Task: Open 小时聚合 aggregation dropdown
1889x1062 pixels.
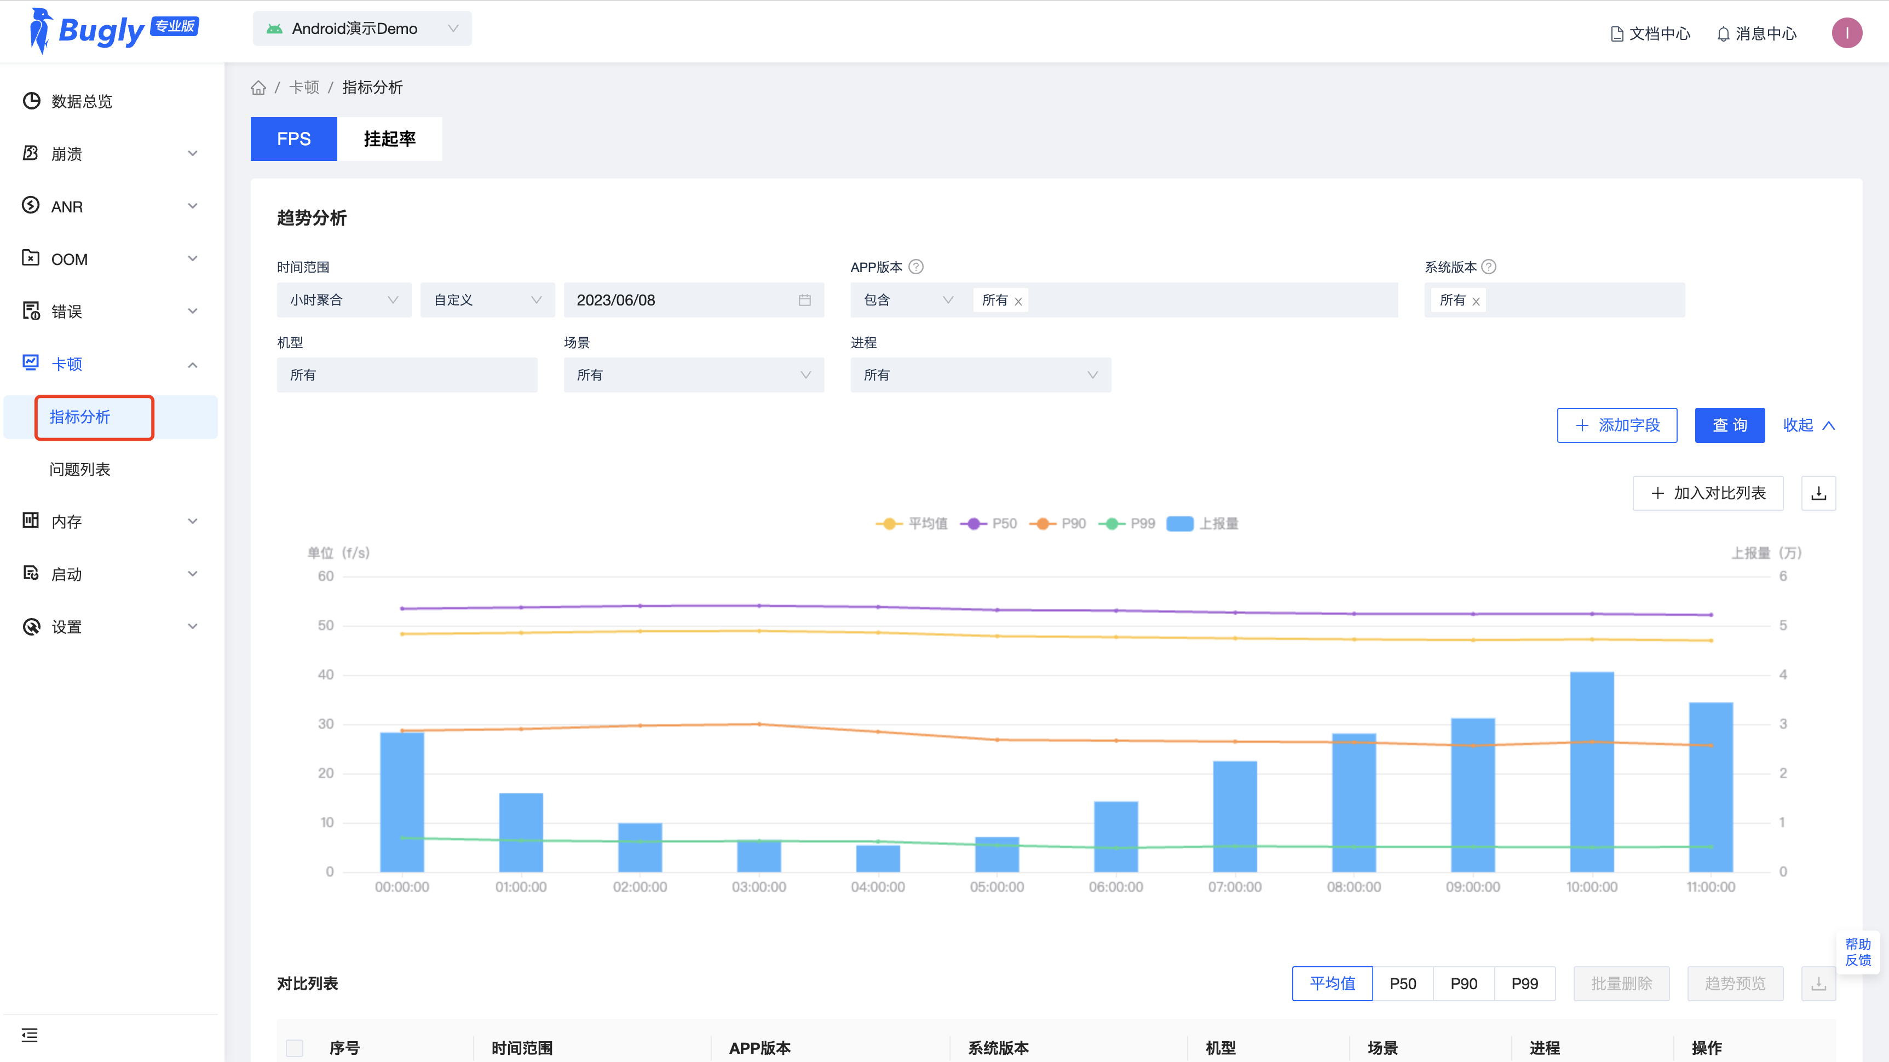Action: pyautogui.click(x=344, y=300)
